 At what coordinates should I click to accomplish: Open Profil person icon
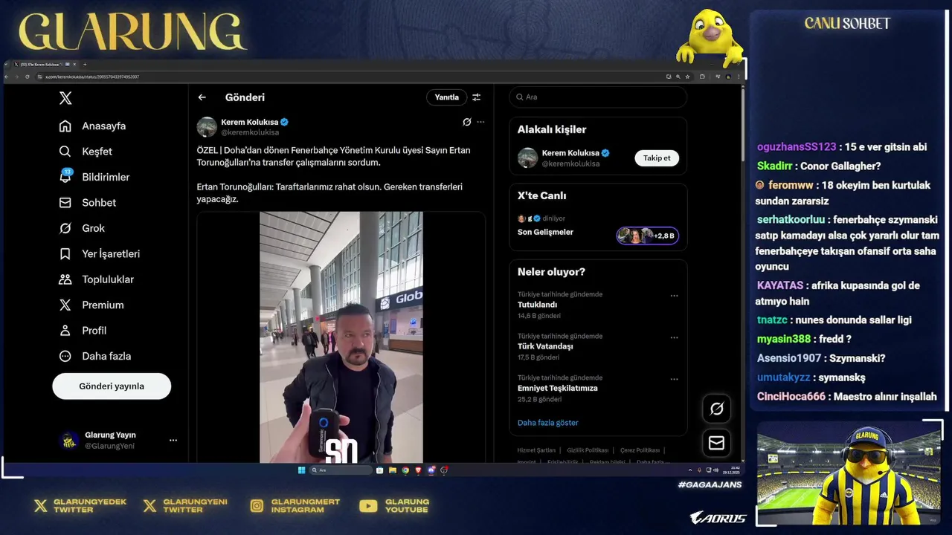pyautogui.click(x=65, y=331)
